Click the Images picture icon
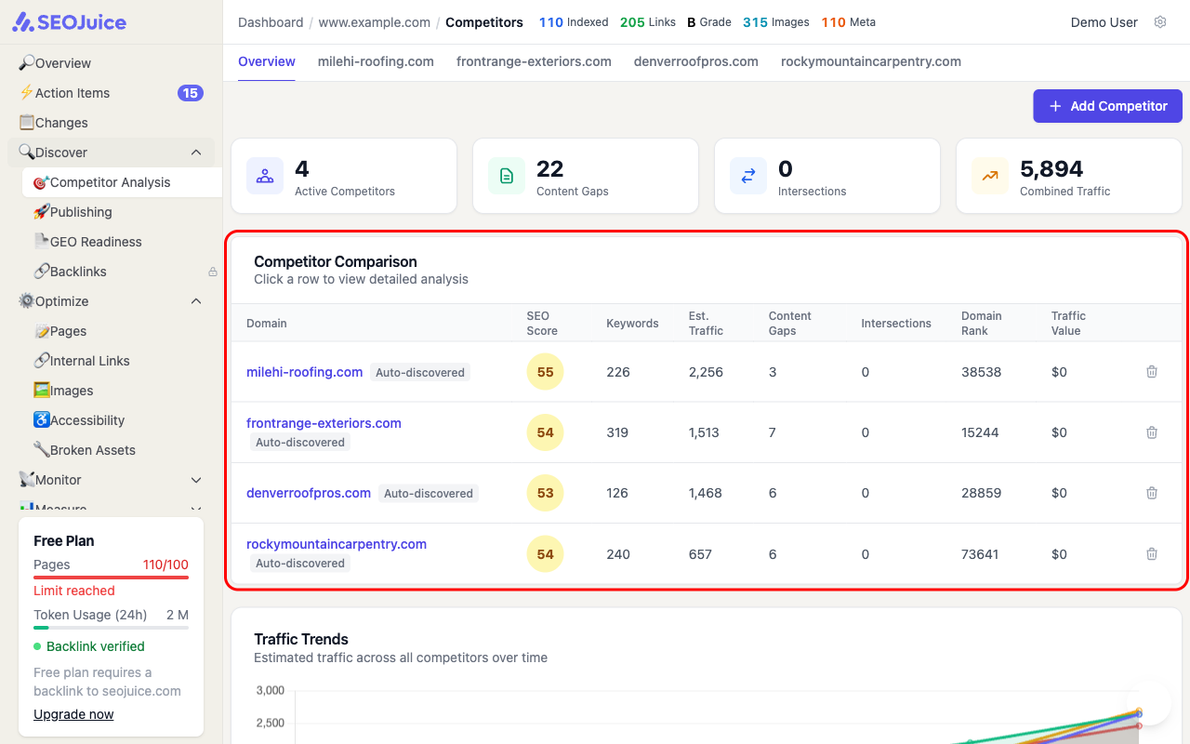Viewport: 1190px width, 744px height. coord(42,391)
